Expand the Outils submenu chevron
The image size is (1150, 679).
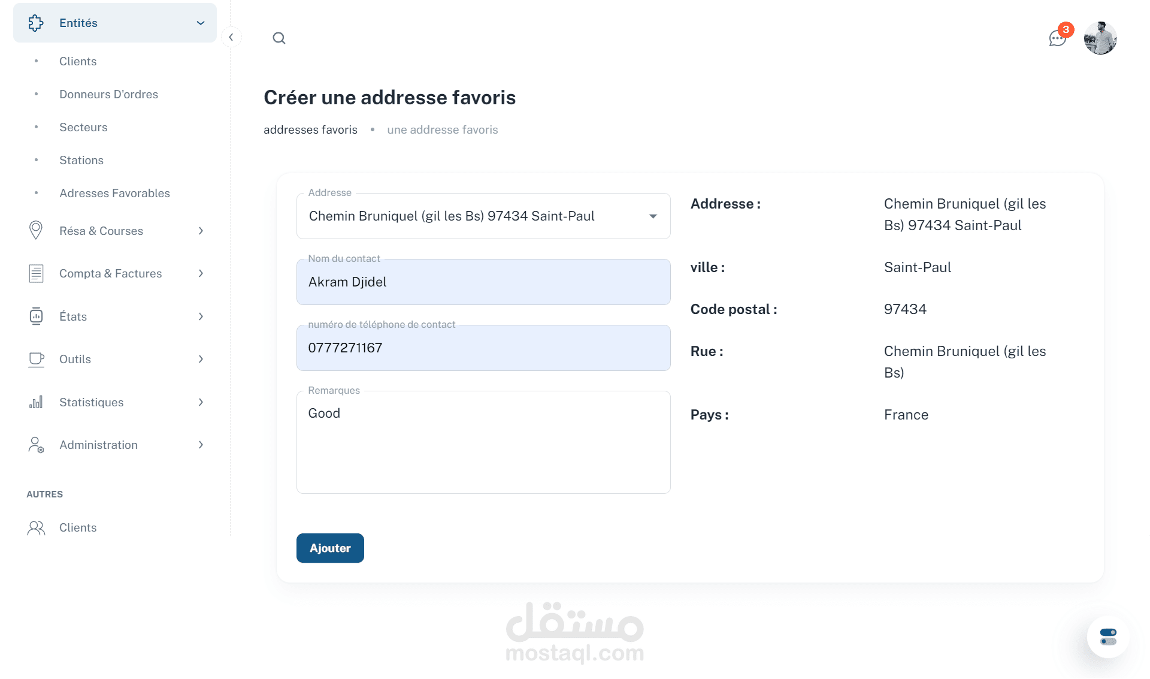pyautogui.click(x=201, y=359)
